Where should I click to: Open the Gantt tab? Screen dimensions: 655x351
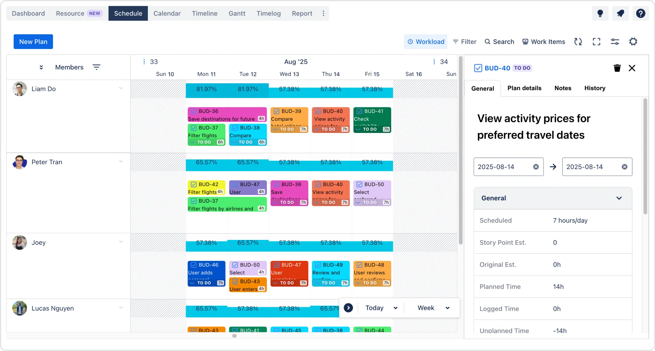[237, 13]
